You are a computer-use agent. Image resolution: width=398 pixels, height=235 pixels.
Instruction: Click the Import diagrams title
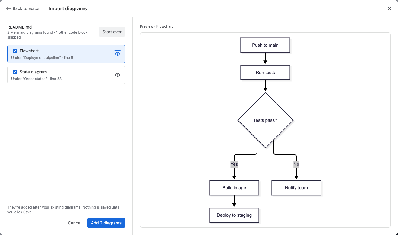[x=68, y=8]
